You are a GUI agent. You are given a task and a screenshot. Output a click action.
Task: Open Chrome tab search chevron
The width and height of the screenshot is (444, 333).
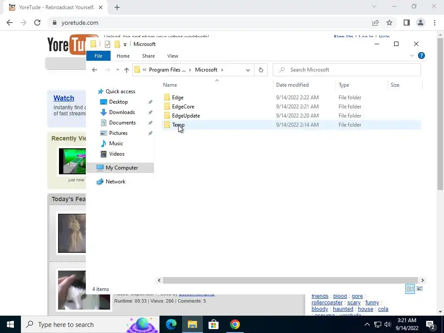[x=374, y=6]
